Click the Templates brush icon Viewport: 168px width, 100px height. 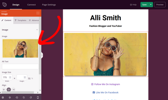pyautogui.click(x=15, y=20)
